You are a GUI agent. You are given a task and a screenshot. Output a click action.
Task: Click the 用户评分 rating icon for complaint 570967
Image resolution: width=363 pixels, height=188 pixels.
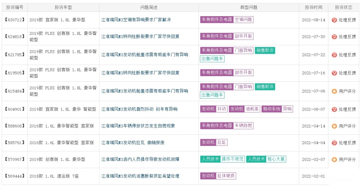(334, 160)
